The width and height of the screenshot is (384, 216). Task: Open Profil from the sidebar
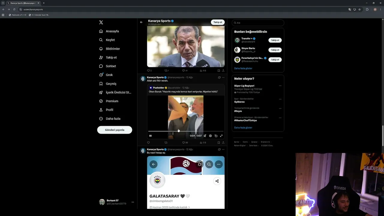point(106,110)
